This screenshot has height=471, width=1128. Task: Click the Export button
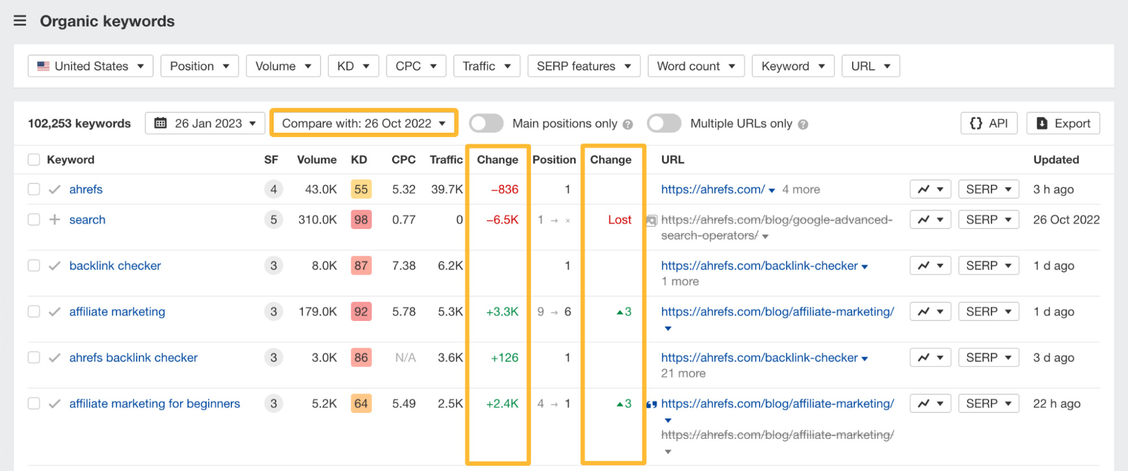click(1063, 124)
